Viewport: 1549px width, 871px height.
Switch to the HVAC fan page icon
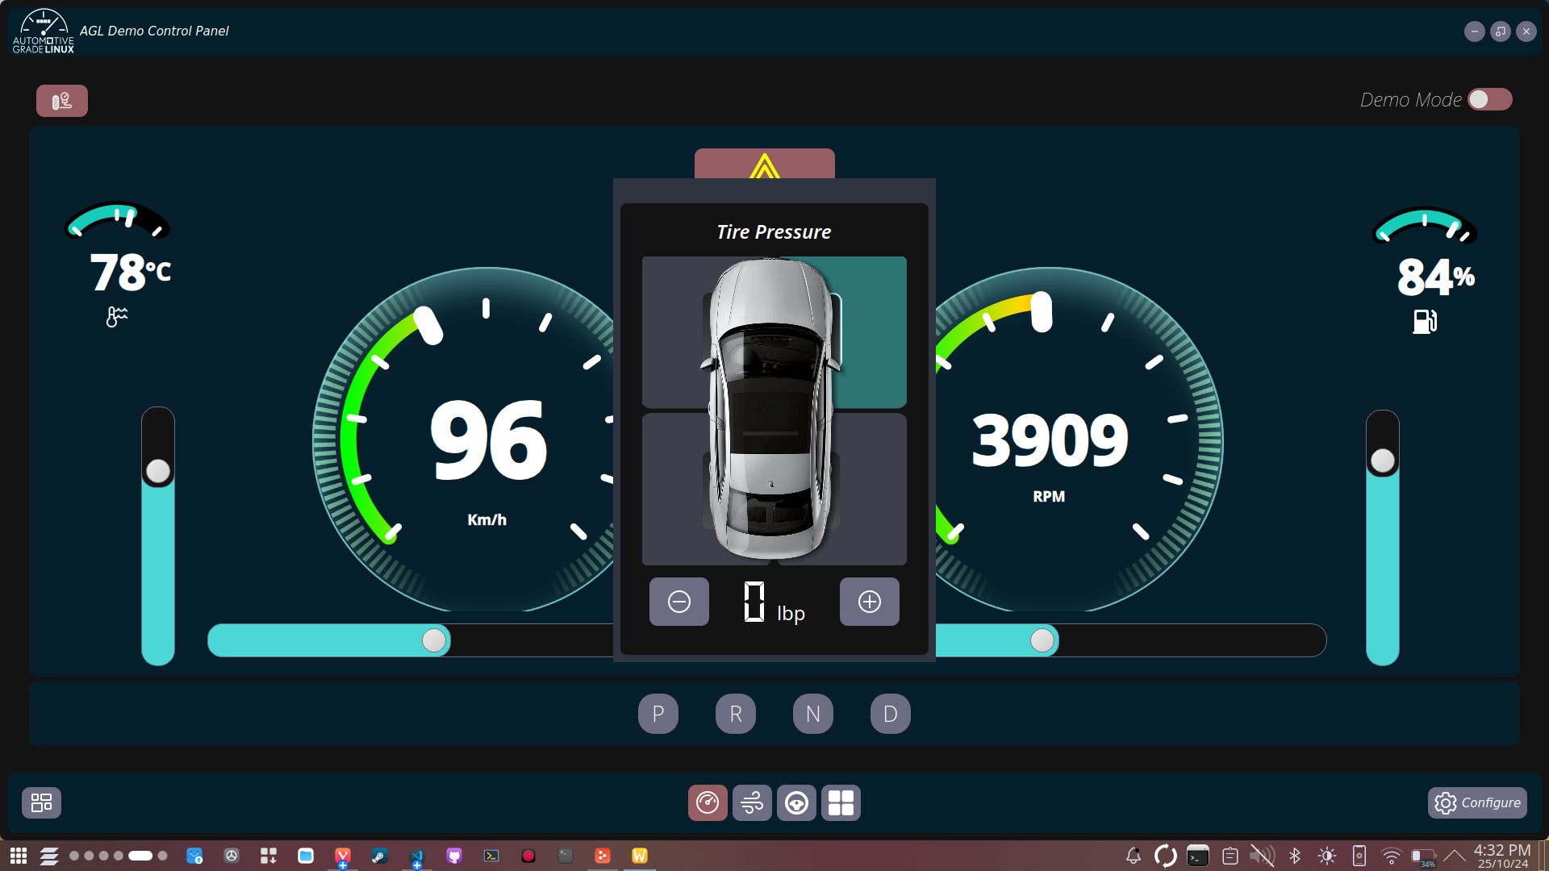[x=752, y=802]
